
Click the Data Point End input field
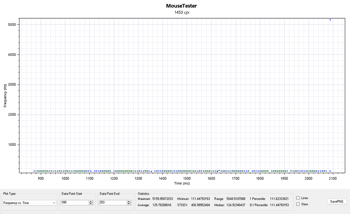coord(113,202)
